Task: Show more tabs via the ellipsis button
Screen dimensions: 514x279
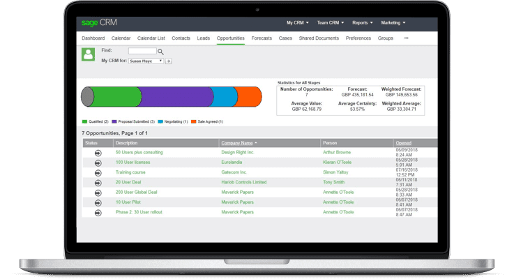Action: [406, 38]
